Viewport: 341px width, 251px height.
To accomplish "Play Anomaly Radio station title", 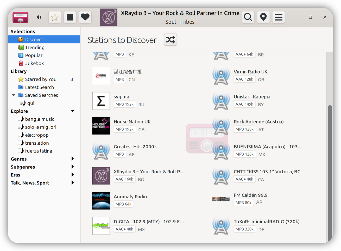I will pyautogui.click(x=130, y=197).
